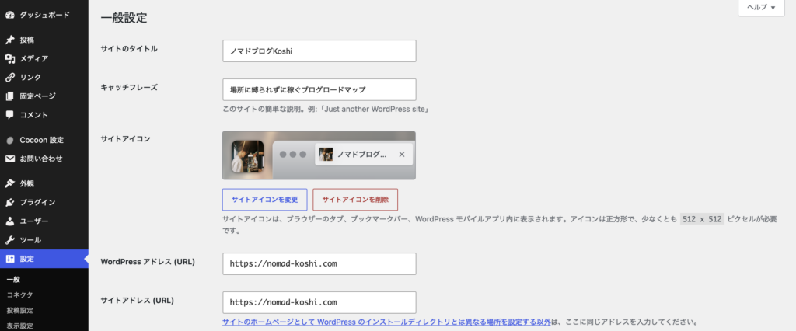796x331 pixels.
Task: Click the キャッチフレーズ label
Action: 129,87
